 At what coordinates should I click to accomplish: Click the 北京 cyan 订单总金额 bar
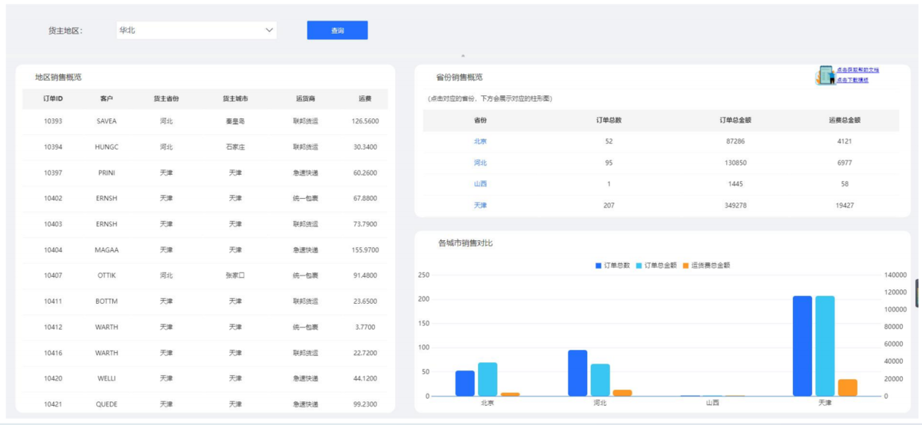click(487, 379)
